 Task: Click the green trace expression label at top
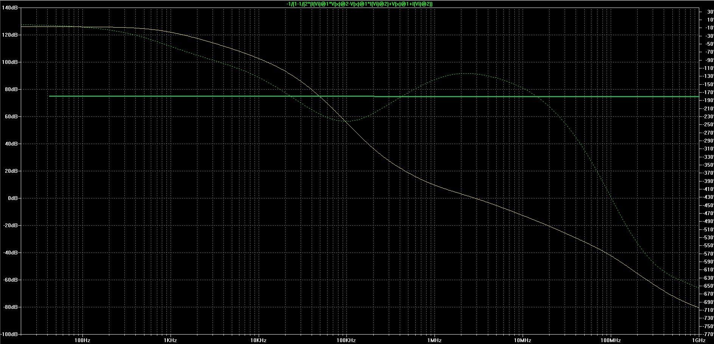pos(359,4)
